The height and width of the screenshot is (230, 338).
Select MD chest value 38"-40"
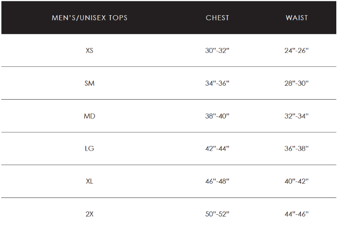pyautogui.click(x=217, y=116)
